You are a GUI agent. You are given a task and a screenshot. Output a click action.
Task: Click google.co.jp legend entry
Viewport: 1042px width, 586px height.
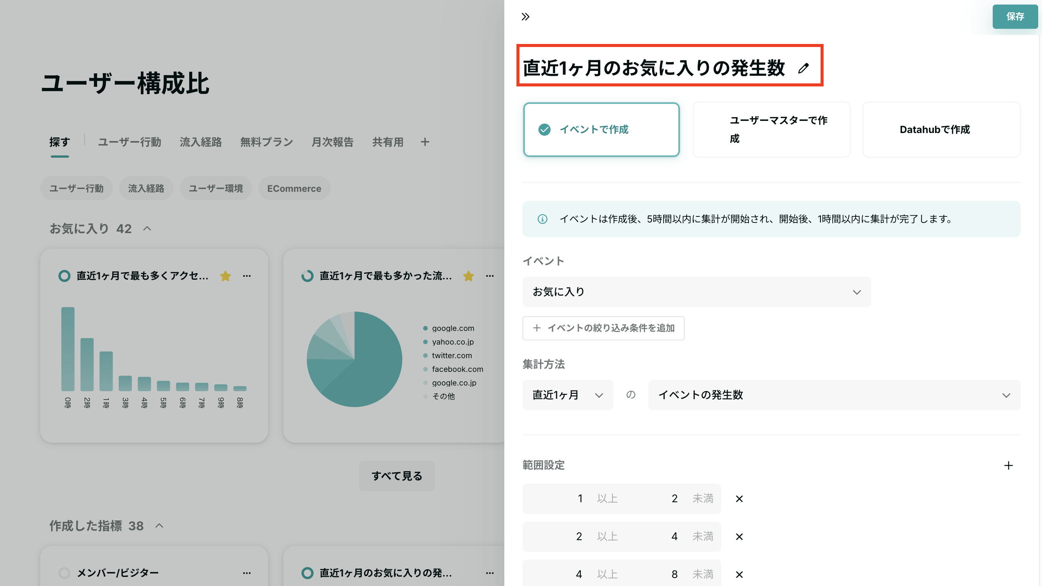click(449, 382)
